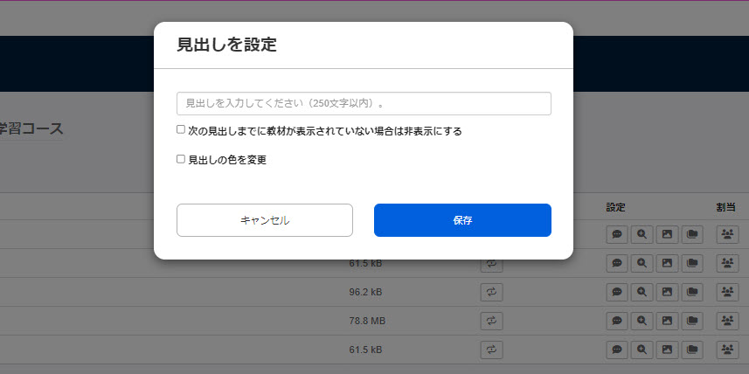
Task: Click users assign icon in 96.2 kB row
Action: [727, 292]
